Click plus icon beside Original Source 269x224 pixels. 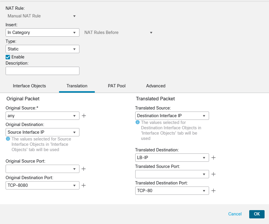coord(84,116)
